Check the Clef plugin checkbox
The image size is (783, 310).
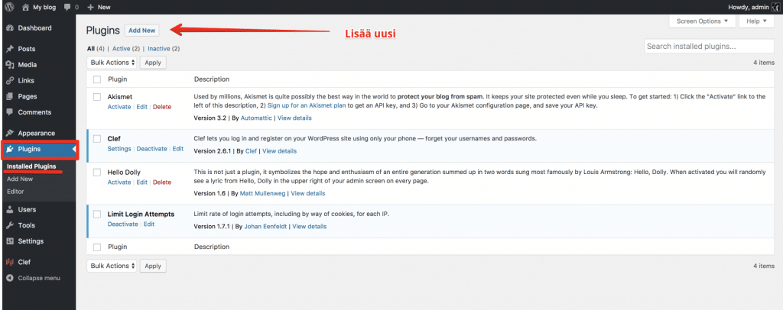(97, 139)
